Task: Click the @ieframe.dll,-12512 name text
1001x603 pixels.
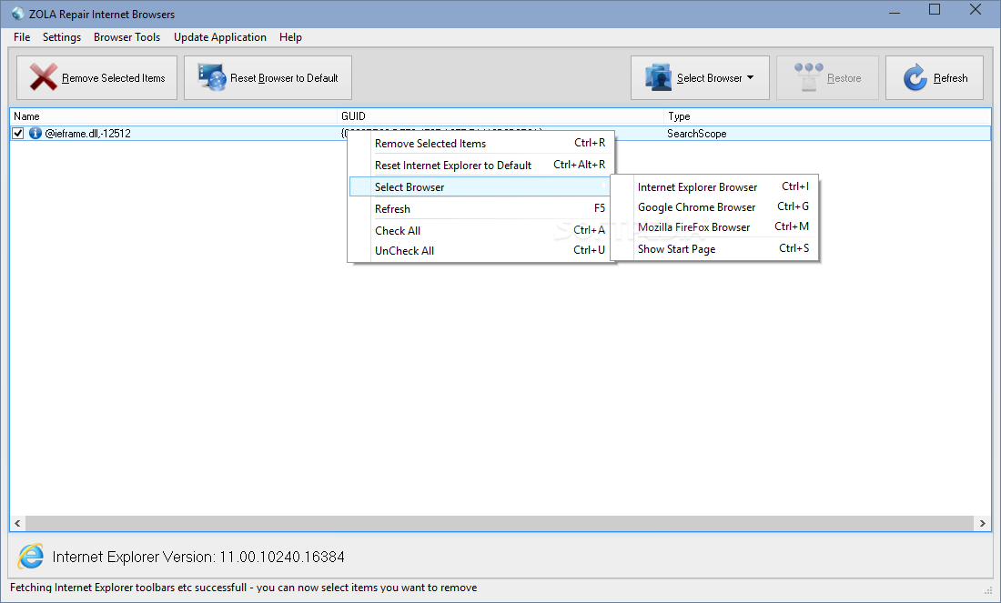Action: 87,134
